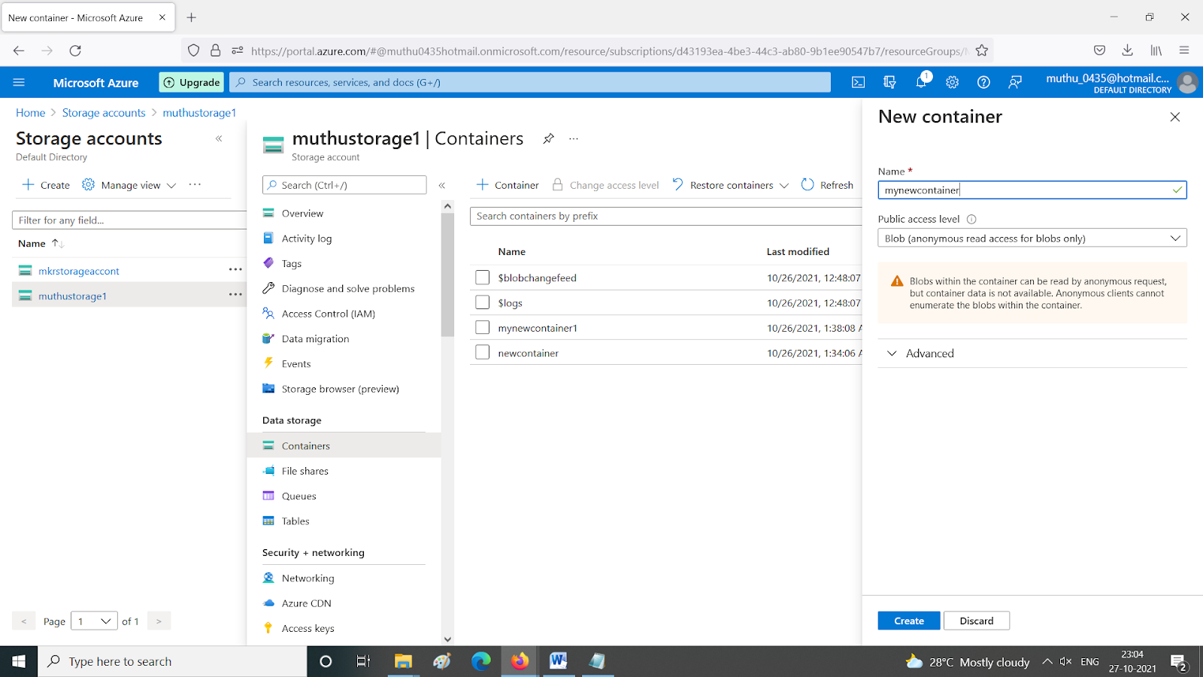Viewport: 1203px width, 677px height.
Task: Open Overview in the resource menu
Action: [302, 214]
